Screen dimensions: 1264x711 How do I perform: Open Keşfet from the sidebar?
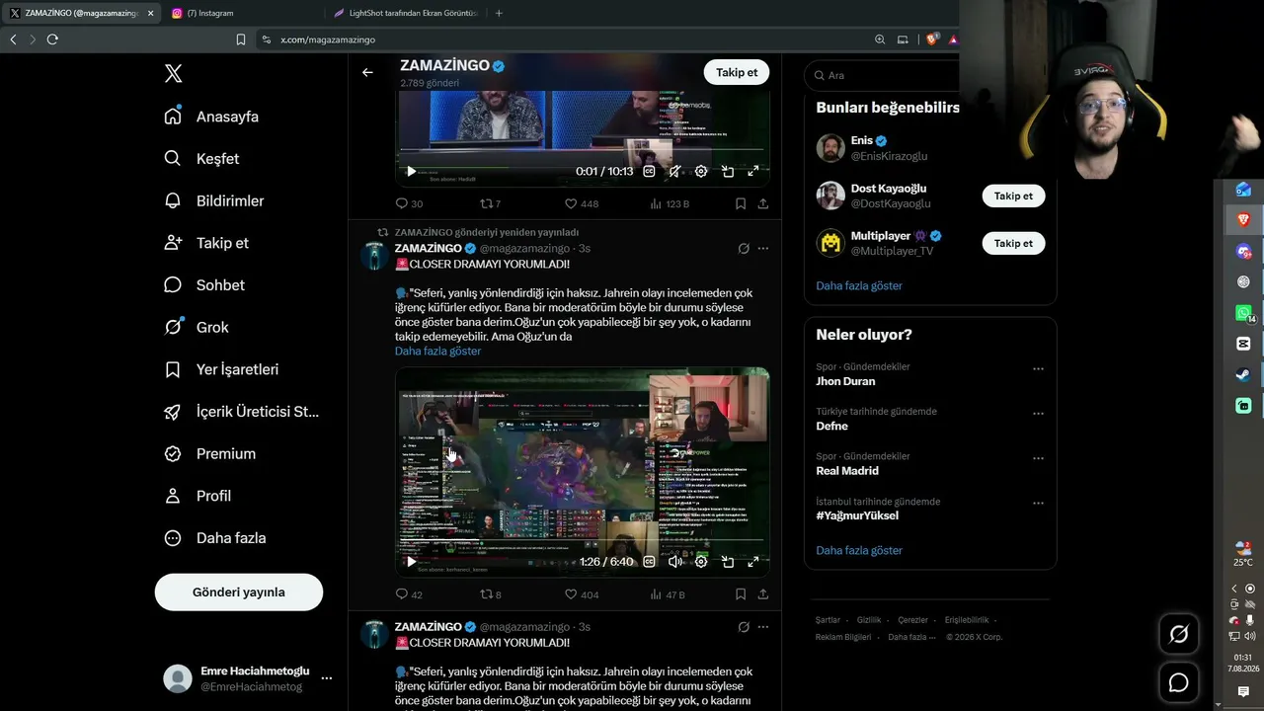201,159
